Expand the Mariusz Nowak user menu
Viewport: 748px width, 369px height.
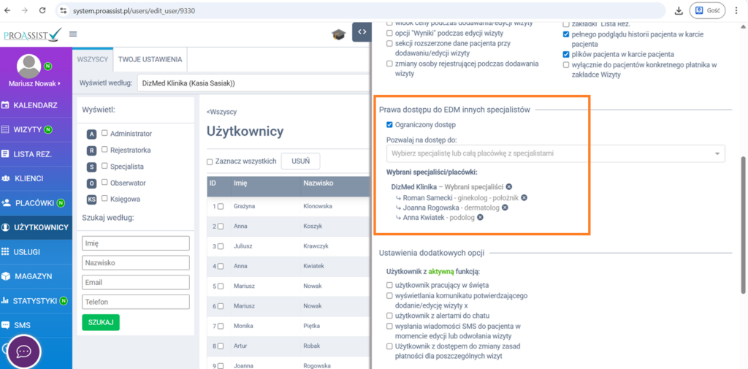point(34,84)
